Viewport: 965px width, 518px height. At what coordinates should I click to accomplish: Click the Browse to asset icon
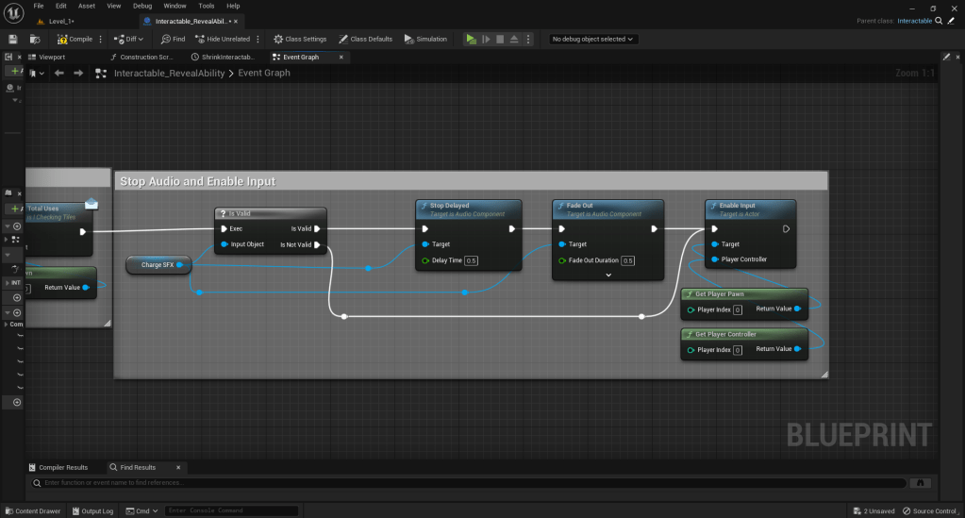click(x=35, y=39)
